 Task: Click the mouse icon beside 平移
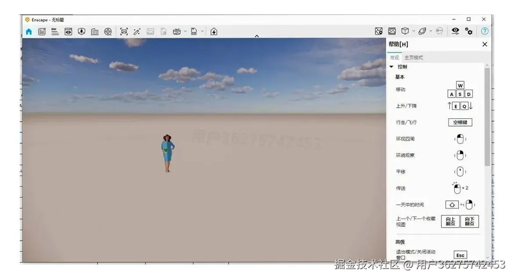(x=460, y=171)
